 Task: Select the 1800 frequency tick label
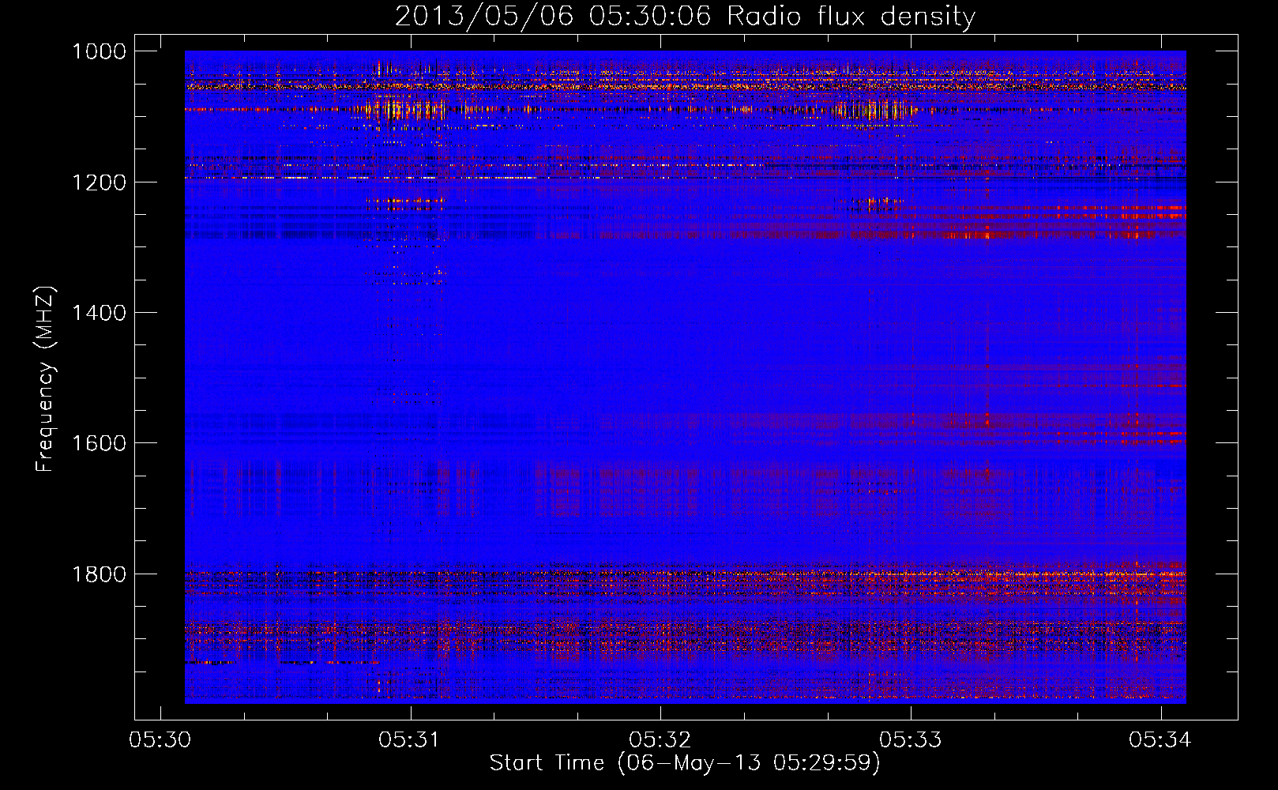click(x=99, y=574)
